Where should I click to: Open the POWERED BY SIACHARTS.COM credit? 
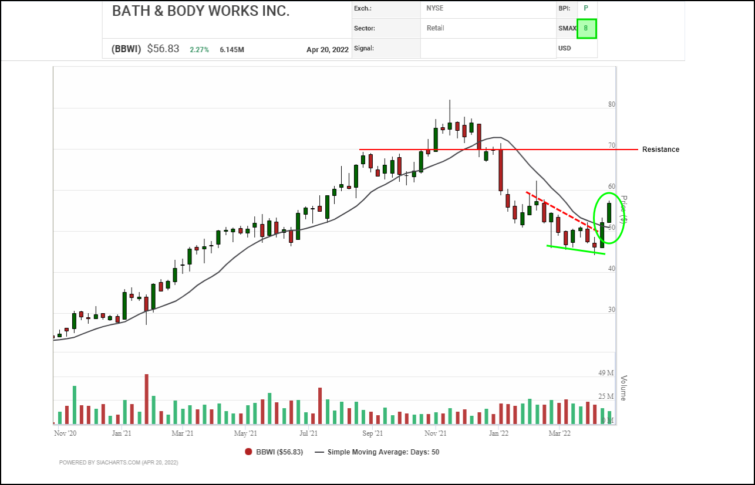tap(119, 463)
